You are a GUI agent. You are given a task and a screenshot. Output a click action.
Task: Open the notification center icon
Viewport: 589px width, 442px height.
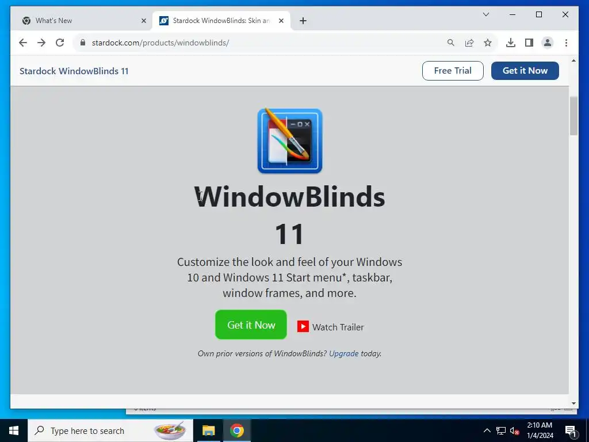point(571,431)
